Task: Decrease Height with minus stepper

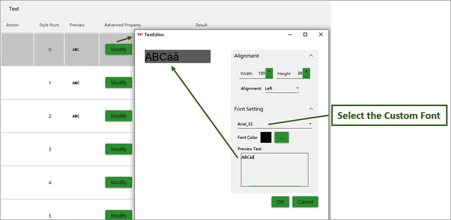Action: [x=306, y=76]
